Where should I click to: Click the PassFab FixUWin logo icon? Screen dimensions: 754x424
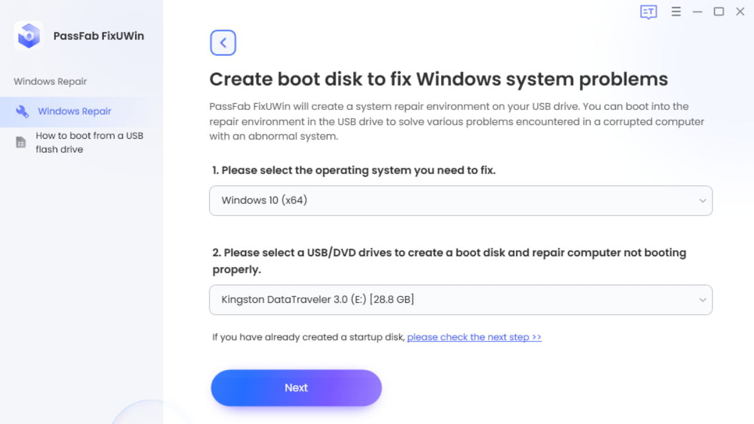(x=28, y=36)
